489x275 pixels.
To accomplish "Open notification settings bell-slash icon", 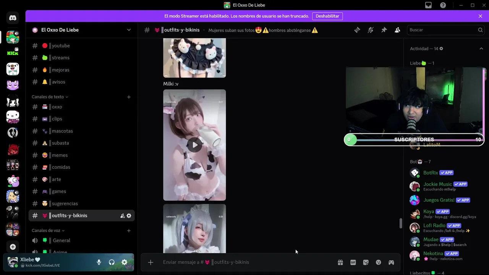I will 371,30.
